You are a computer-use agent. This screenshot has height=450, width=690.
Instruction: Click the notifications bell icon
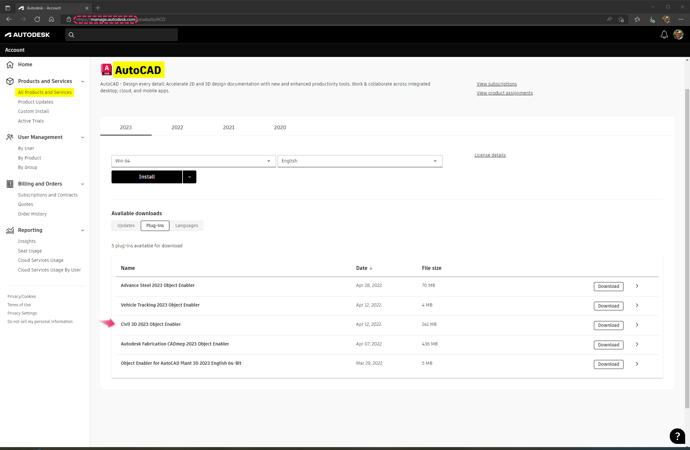click(664, 34)
